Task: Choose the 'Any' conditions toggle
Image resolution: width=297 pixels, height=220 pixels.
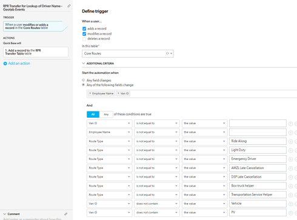Action: tap(106, 115)
